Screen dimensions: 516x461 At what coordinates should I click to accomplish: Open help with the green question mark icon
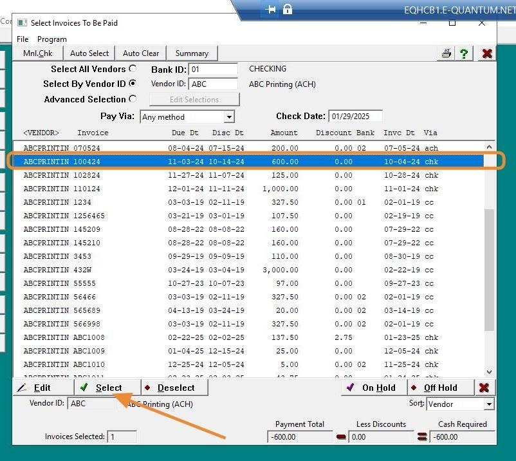tap(464, 53)
